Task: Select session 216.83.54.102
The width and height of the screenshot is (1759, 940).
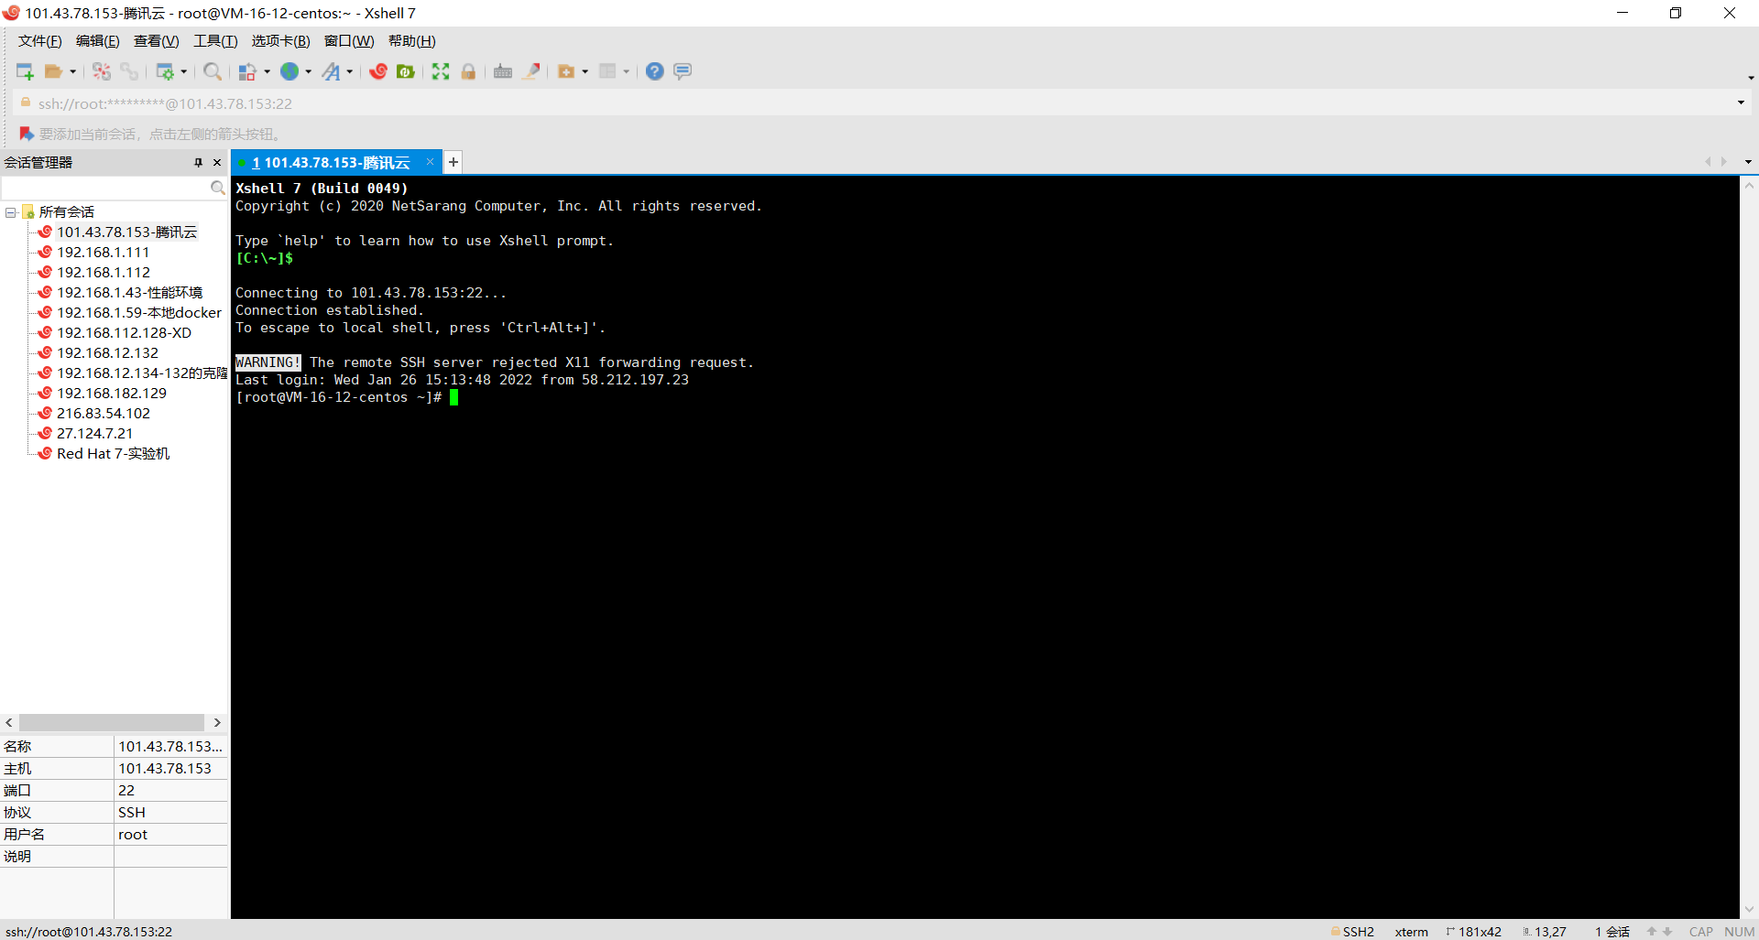Action: coord(104,414)
